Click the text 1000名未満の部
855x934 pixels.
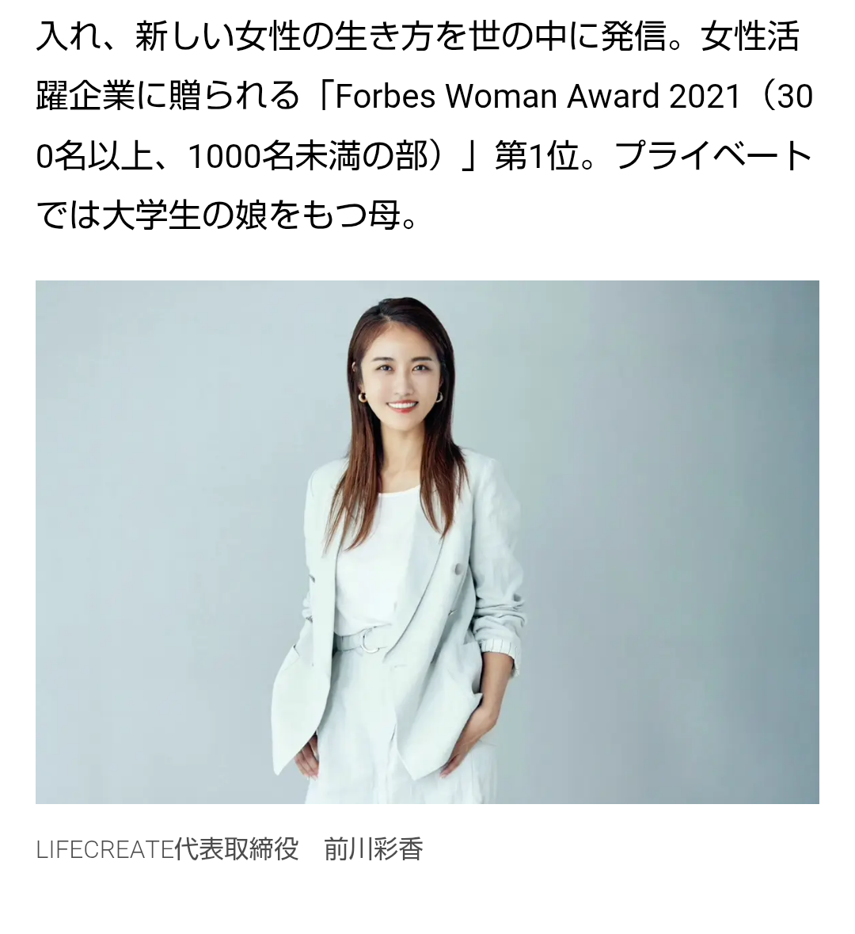(308, 156)
